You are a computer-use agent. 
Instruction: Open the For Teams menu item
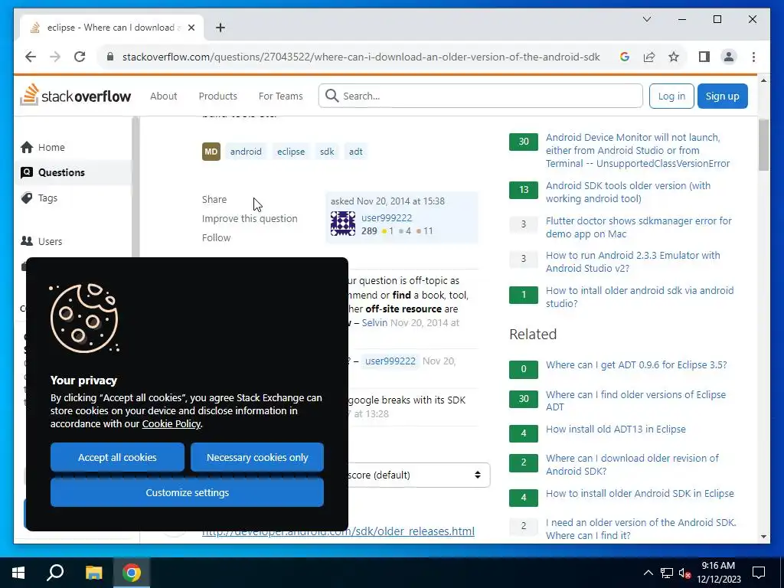pyautogui.click(x=280, y=96)
